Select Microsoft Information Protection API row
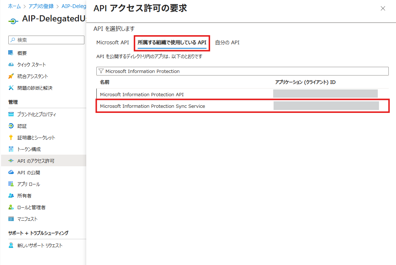 coord(242,94)
